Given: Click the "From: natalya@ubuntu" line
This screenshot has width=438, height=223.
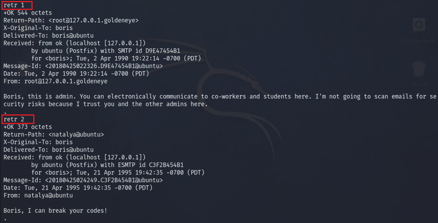Looking at the screenshot, I should click(38, 196).
